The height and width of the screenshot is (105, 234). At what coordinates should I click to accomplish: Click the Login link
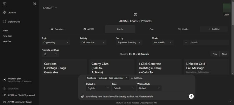click(226, 15)
